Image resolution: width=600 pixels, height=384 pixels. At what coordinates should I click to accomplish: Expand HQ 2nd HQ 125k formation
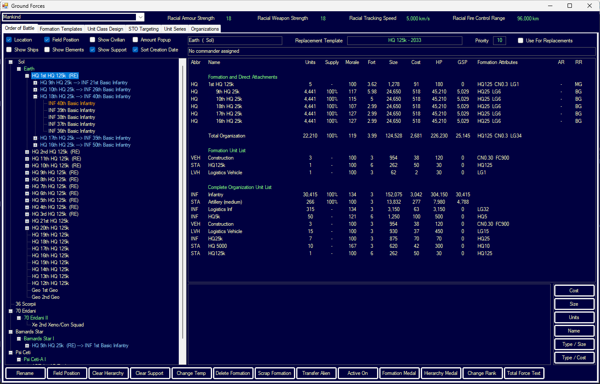tap(27, 152)
